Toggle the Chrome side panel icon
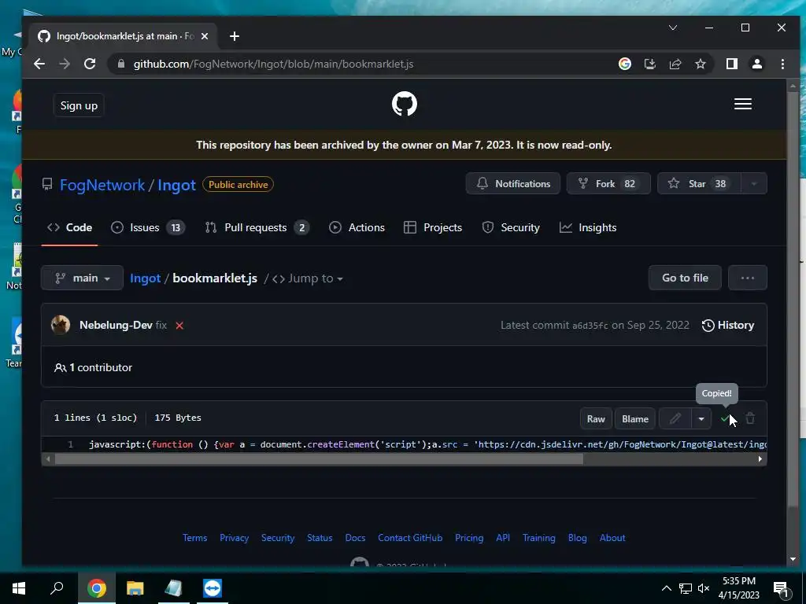806x604 pixels. [x=731, y=64]
